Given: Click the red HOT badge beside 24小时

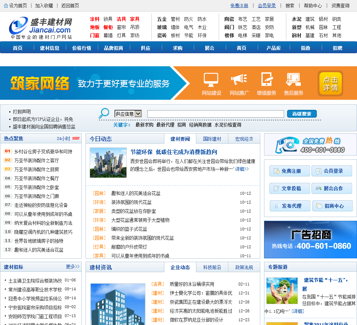Looking at the screenshot, I should click(x=76, y=138).
